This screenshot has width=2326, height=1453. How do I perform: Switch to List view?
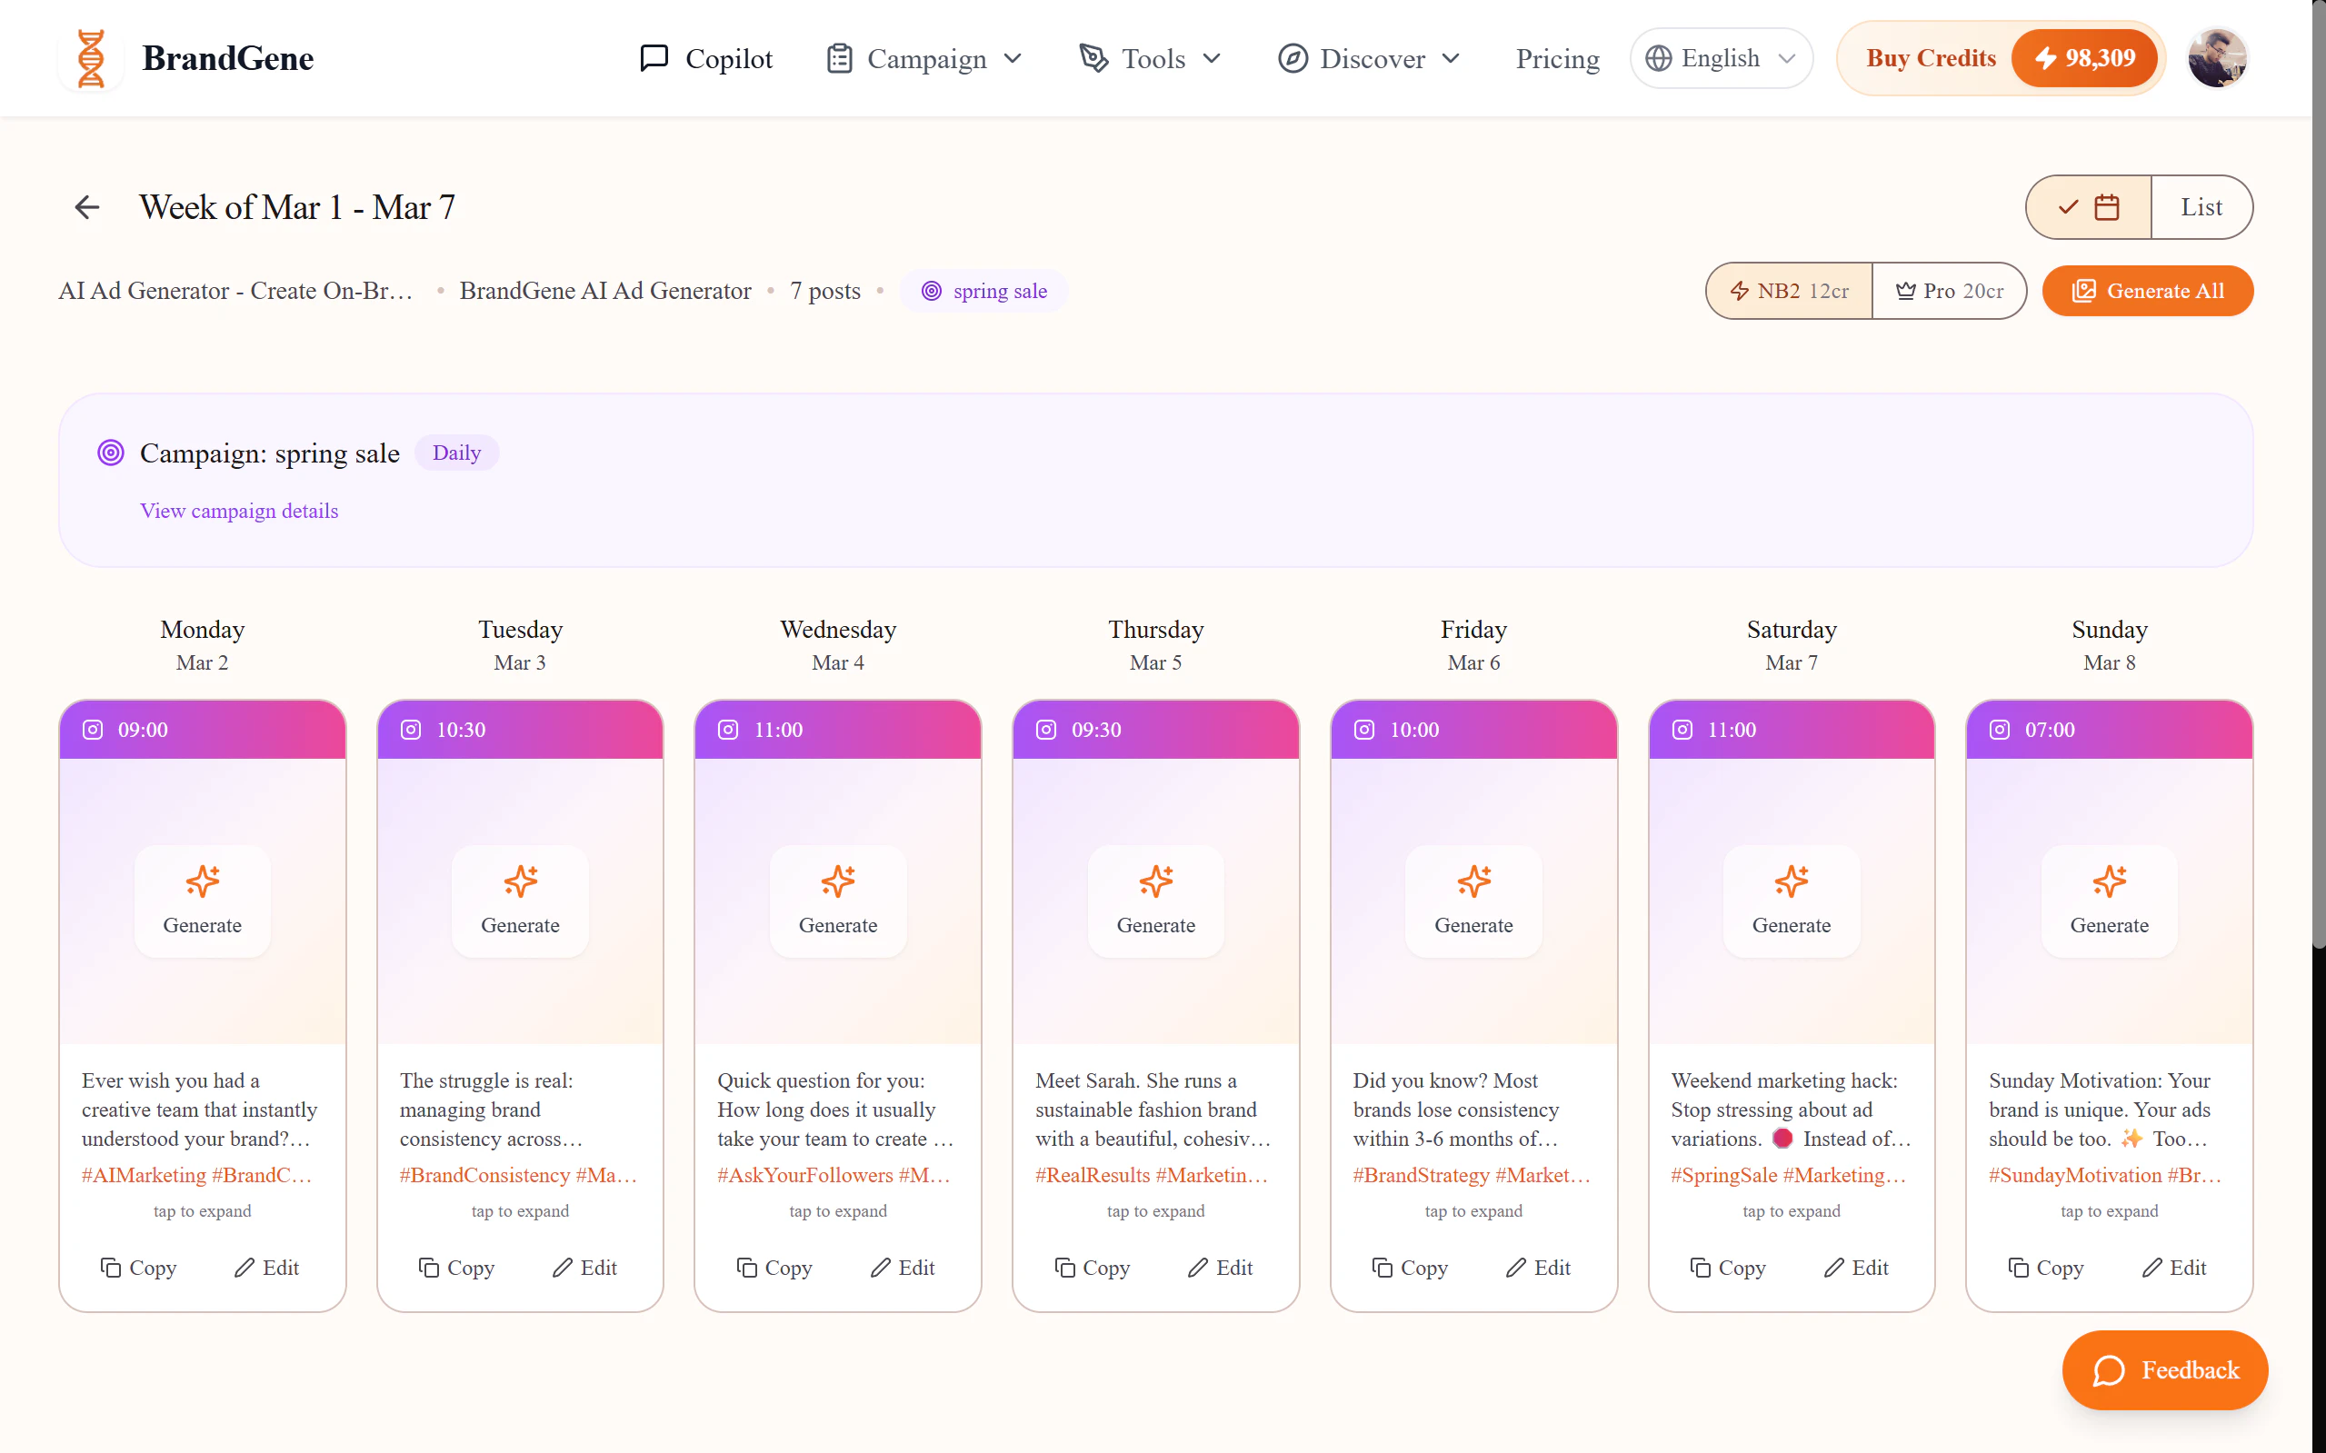(x=2201, y=206)
